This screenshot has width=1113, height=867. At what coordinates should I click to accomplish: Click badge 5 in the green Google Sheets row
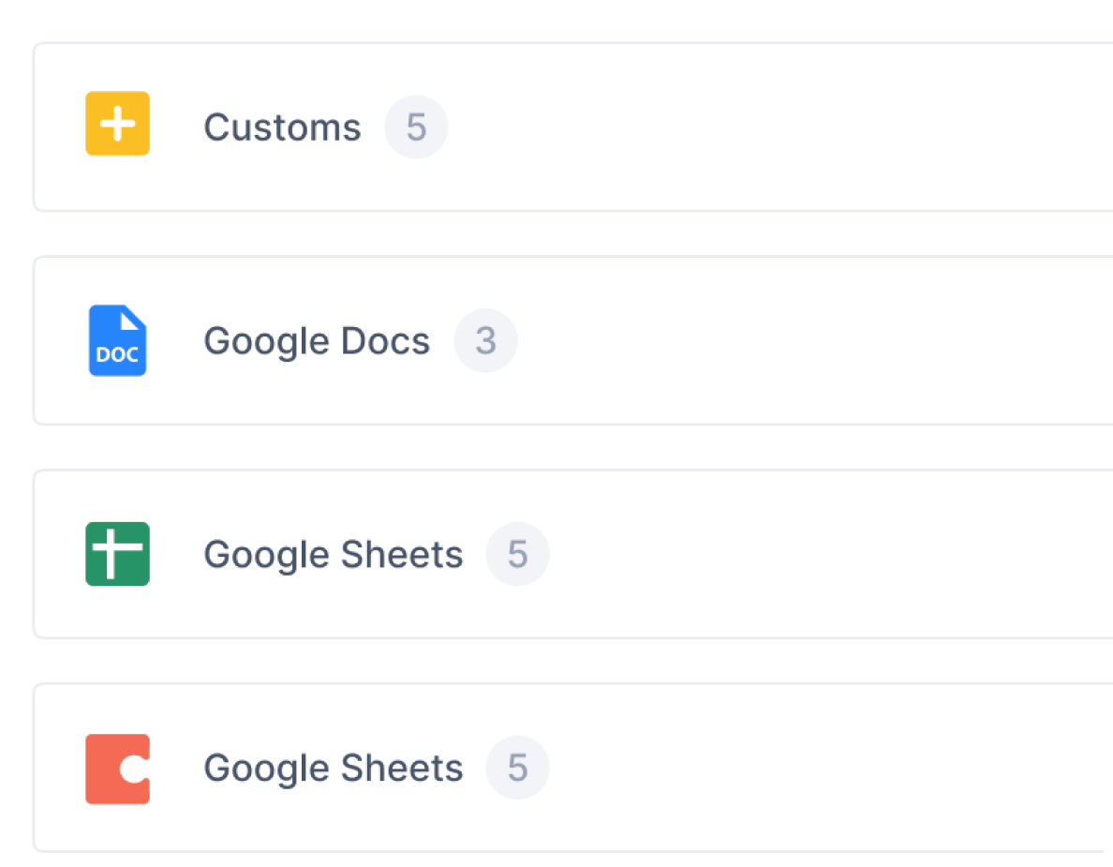(517, 555)
